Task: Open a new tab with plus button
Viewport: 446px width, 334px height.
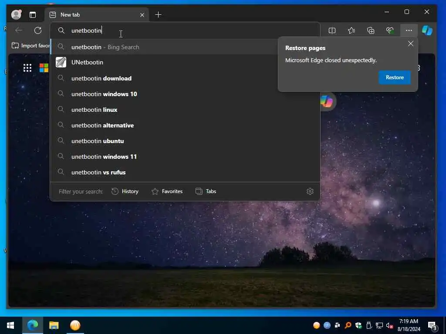Action: (159, 15)
